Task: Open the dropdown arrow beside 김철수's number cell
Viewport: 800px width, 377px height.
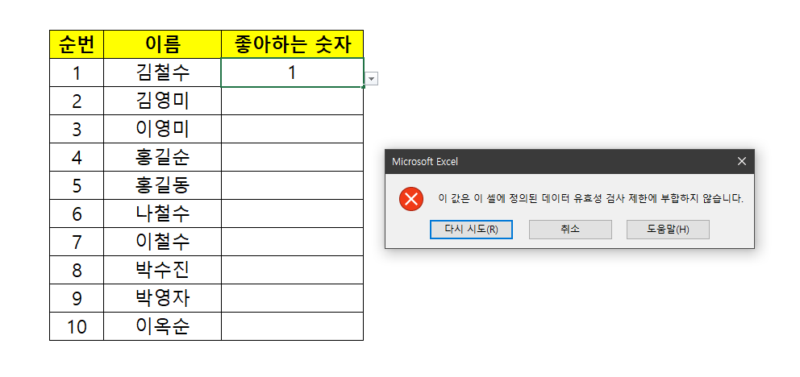Action: pyautogui.click(x=372, y=79)
